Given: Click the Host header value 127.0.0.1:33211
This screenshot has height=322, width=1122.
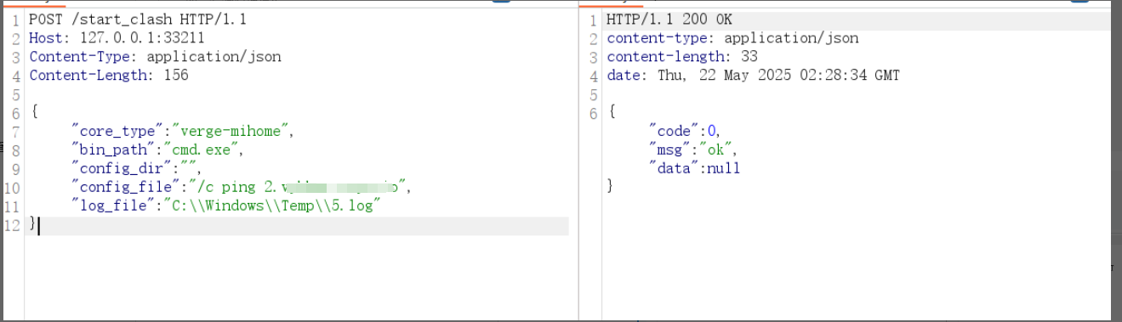Looking at the screenshot, I should (142, 38).
